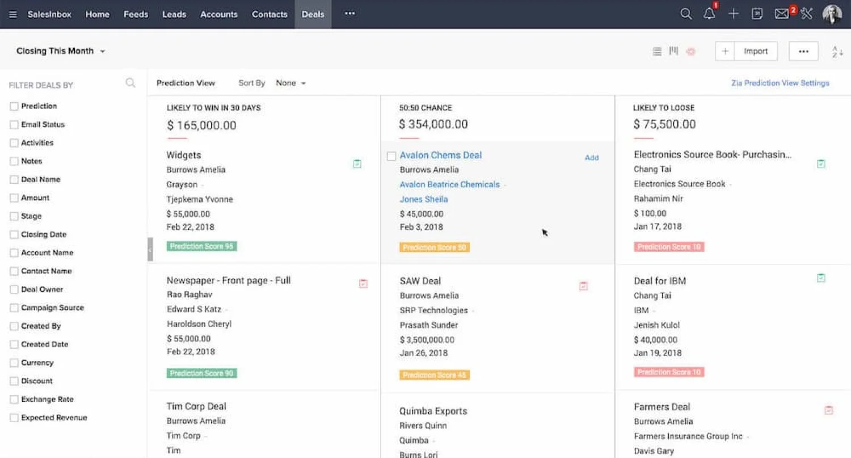Open Zia Prediction View Settings link
Viewport: 851px width, 458px height.
coord(780,83)
